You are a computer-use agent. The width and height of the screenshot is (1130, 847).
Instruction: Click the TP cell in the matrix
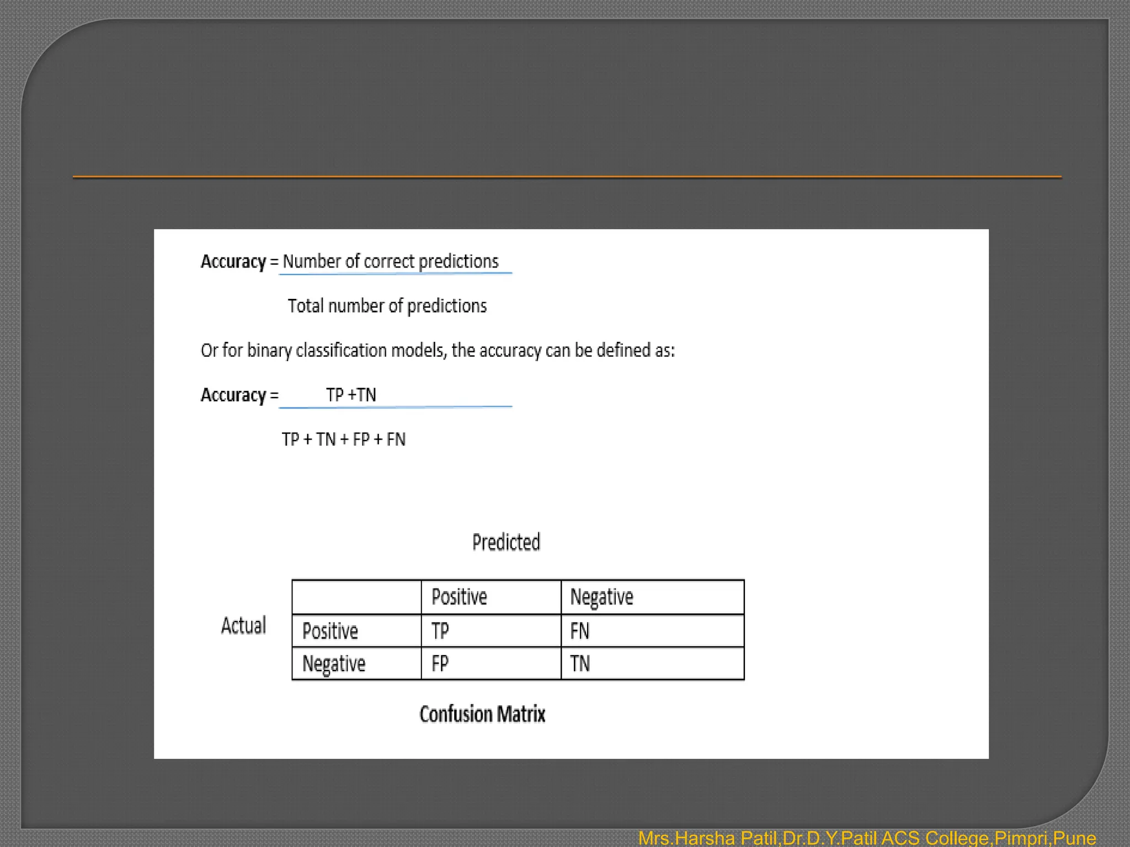440,631
